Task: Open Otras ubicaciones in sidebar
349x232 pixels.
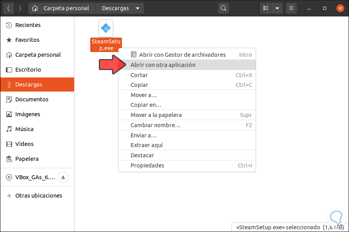Action: pyautogui.click(x=38, y=196)
